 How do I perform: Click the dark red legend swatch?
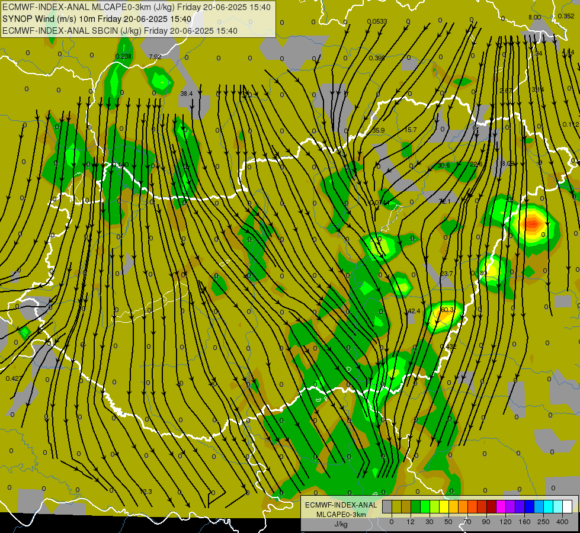pyautogui.click(x=492, y=506)
